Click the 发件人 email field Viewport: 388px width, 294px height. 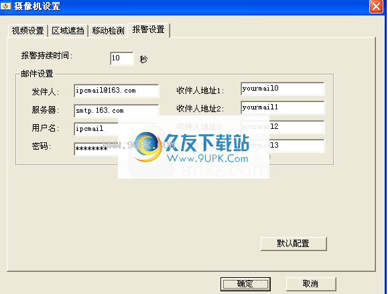(117, 91)
